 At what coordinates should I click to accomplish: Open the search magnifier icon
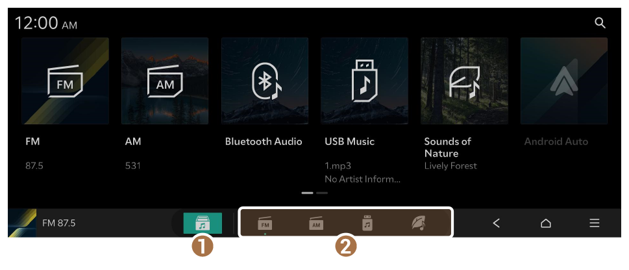600,23
